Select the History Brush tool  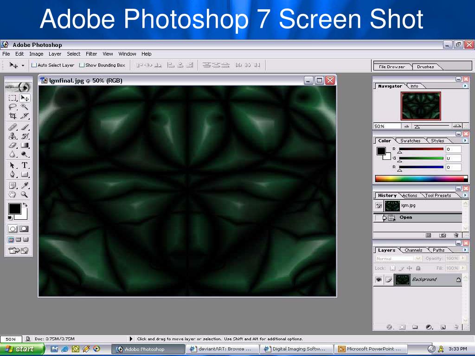tap(25, 136)
